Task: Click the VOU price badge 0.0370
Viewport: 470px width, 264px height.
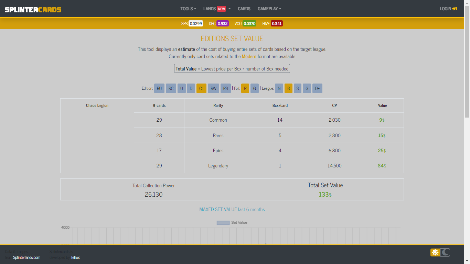Action: click(249, 23)
